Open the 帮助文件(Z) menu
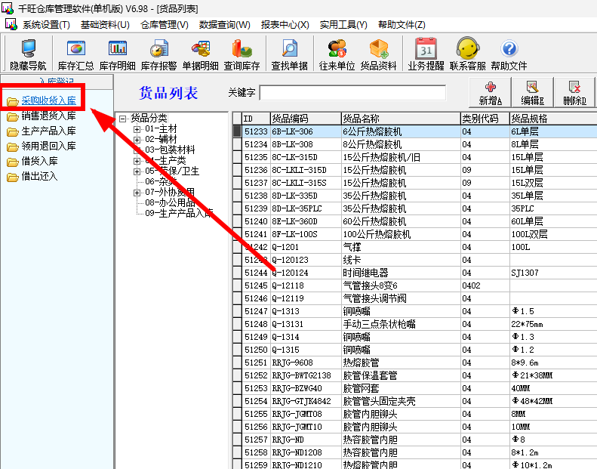Screen dimensions: 597x469 [x=402, y=25]
